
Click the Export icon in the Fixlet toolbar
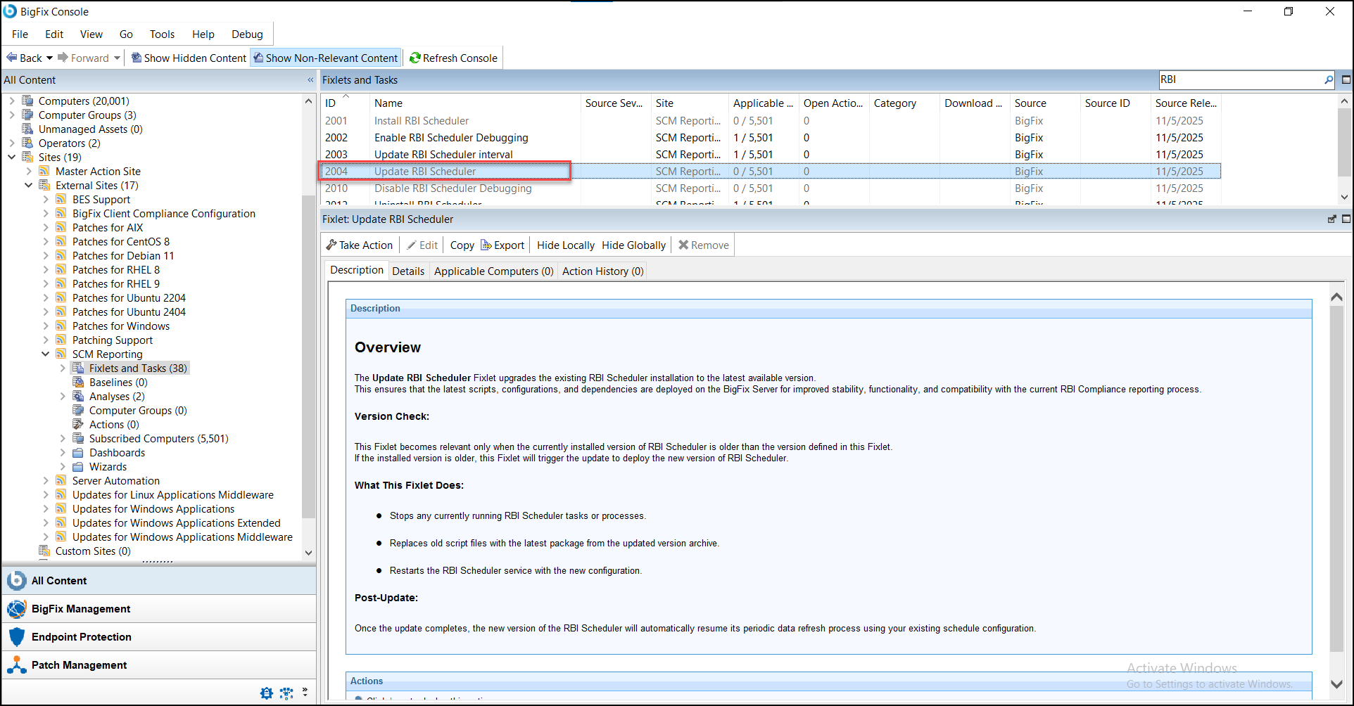point(487,245)
